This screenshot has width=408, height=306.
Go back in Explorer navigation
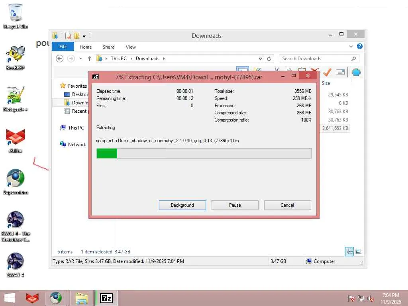pyautogui.click(x=60, y=59)
